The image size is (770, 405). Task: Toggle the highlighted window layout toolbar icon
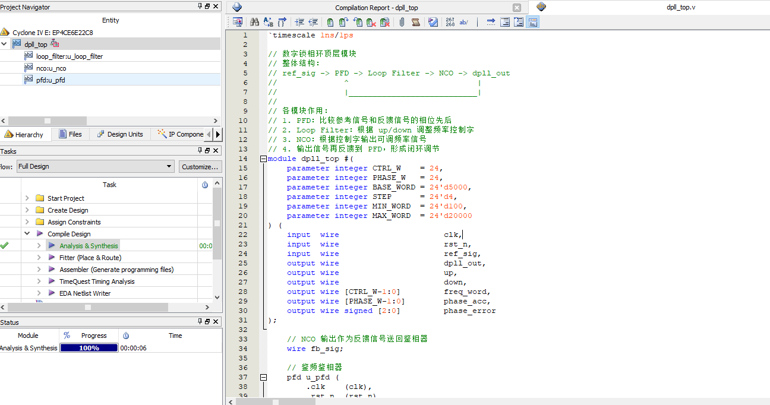(x=532, y=22)
